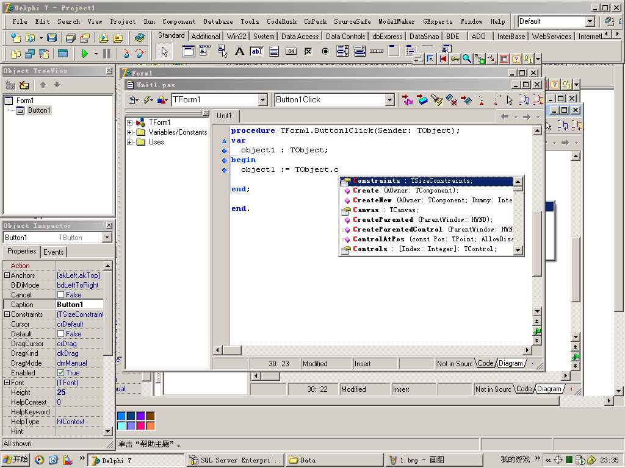Select the Label component (A) in palette
Screen dimensions: 625x468
(x=239, y=51)
